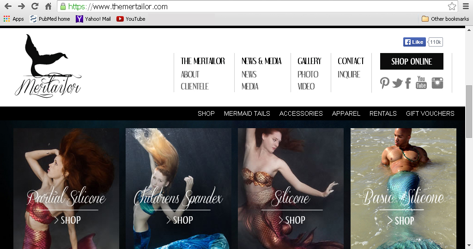The height and width of the screenshot is (249, 473).
Task: Open the Instagram camera icon
Action: [437, 83]
